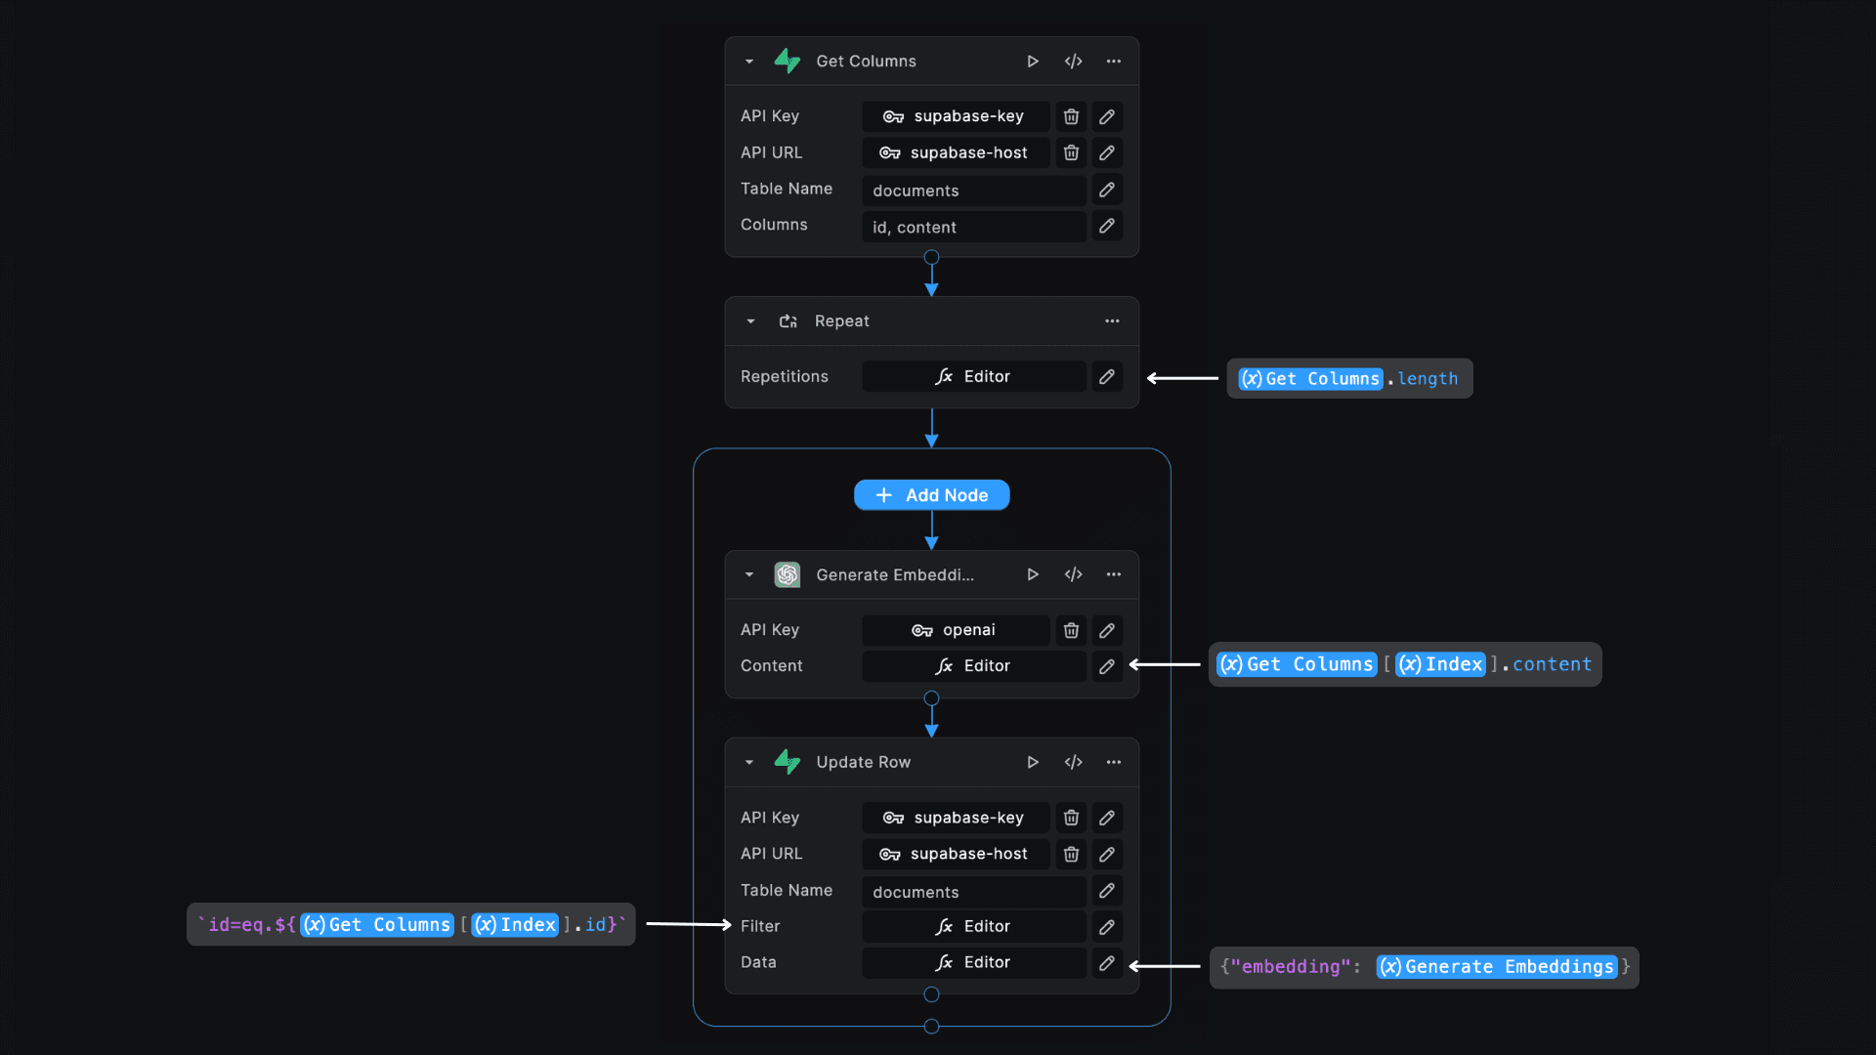Collapse the Get Columns node
Viewport: 1876px width, 1055px height.
tap(749, 62)
